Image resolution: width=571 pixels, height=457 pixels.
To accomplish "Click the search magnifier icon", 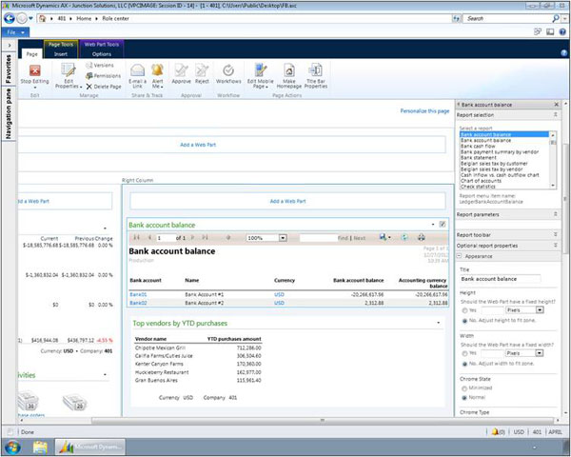I will click(x=556, y=18).
